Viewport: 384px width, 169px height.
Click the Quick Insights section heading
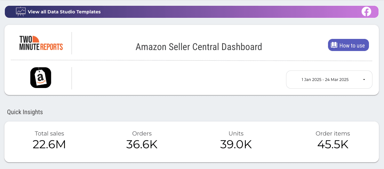[25, 112]
